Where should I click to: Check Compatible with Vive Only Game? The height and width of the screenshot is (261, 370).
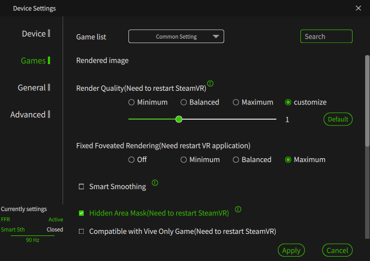[x=82, y=231]
